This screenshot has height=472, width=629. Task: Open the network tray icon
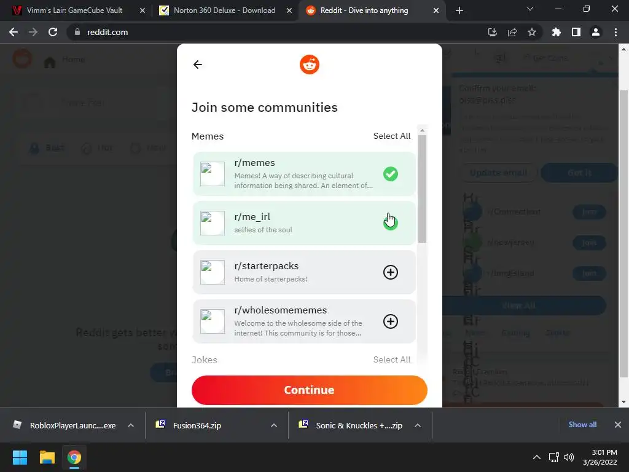[x=554, y=457]
